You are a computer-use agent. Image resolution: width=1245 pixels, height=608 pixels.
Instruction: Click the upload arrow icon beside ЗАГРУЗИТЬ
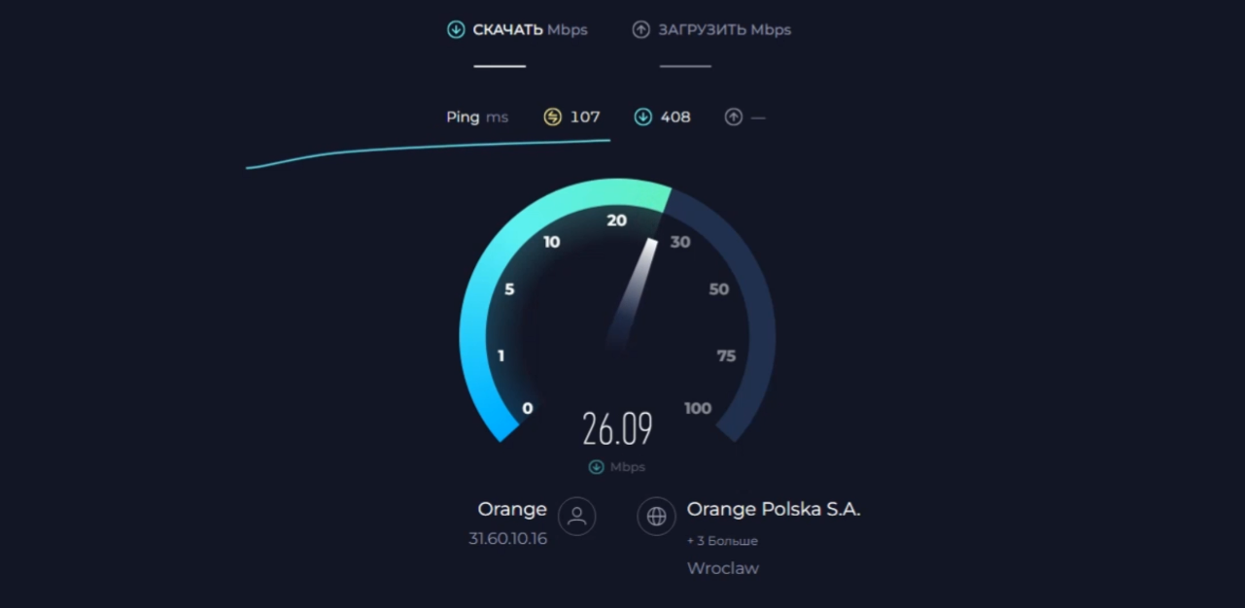[x=640, y=30]
